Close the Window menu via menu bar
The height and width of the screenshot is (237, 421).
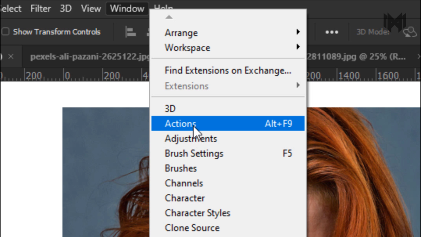click(x=127, y=9)
